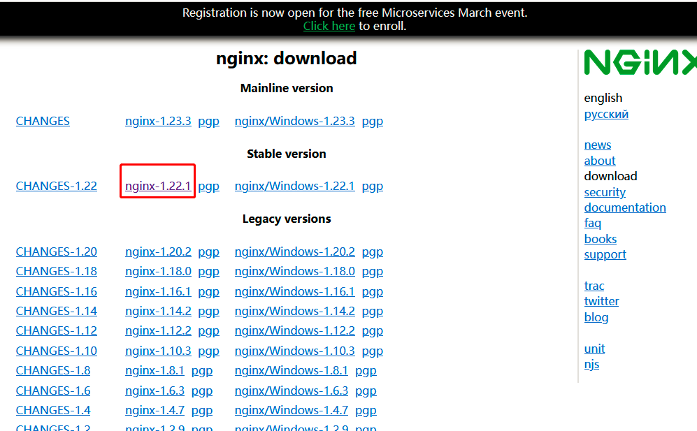Download the nginx-1.23.3 source
Image resolution: width=697 pixels, height=431 pixels.
point(158,121)
